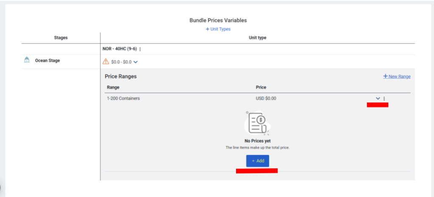
Task: Click the blue + Add button
Action: [x=257, y=161]
